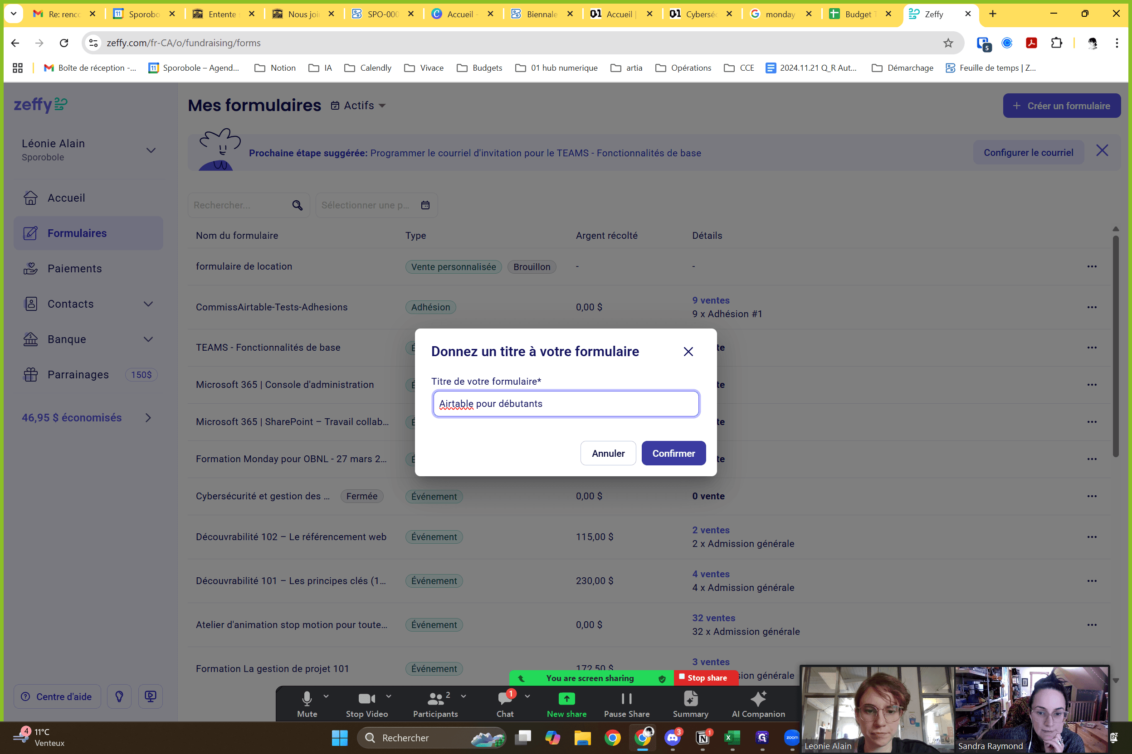Click Configurer le courriel button
Image resolution: width=1132 pixels, height=754 pixels.
tap(1028, 152)
